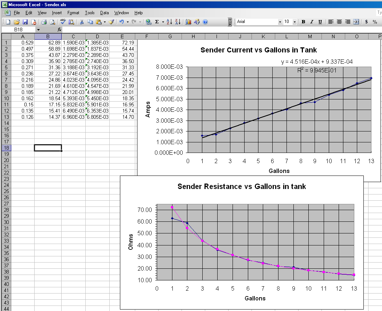
Task: Copy the selected cells
Action: point(90,22)
